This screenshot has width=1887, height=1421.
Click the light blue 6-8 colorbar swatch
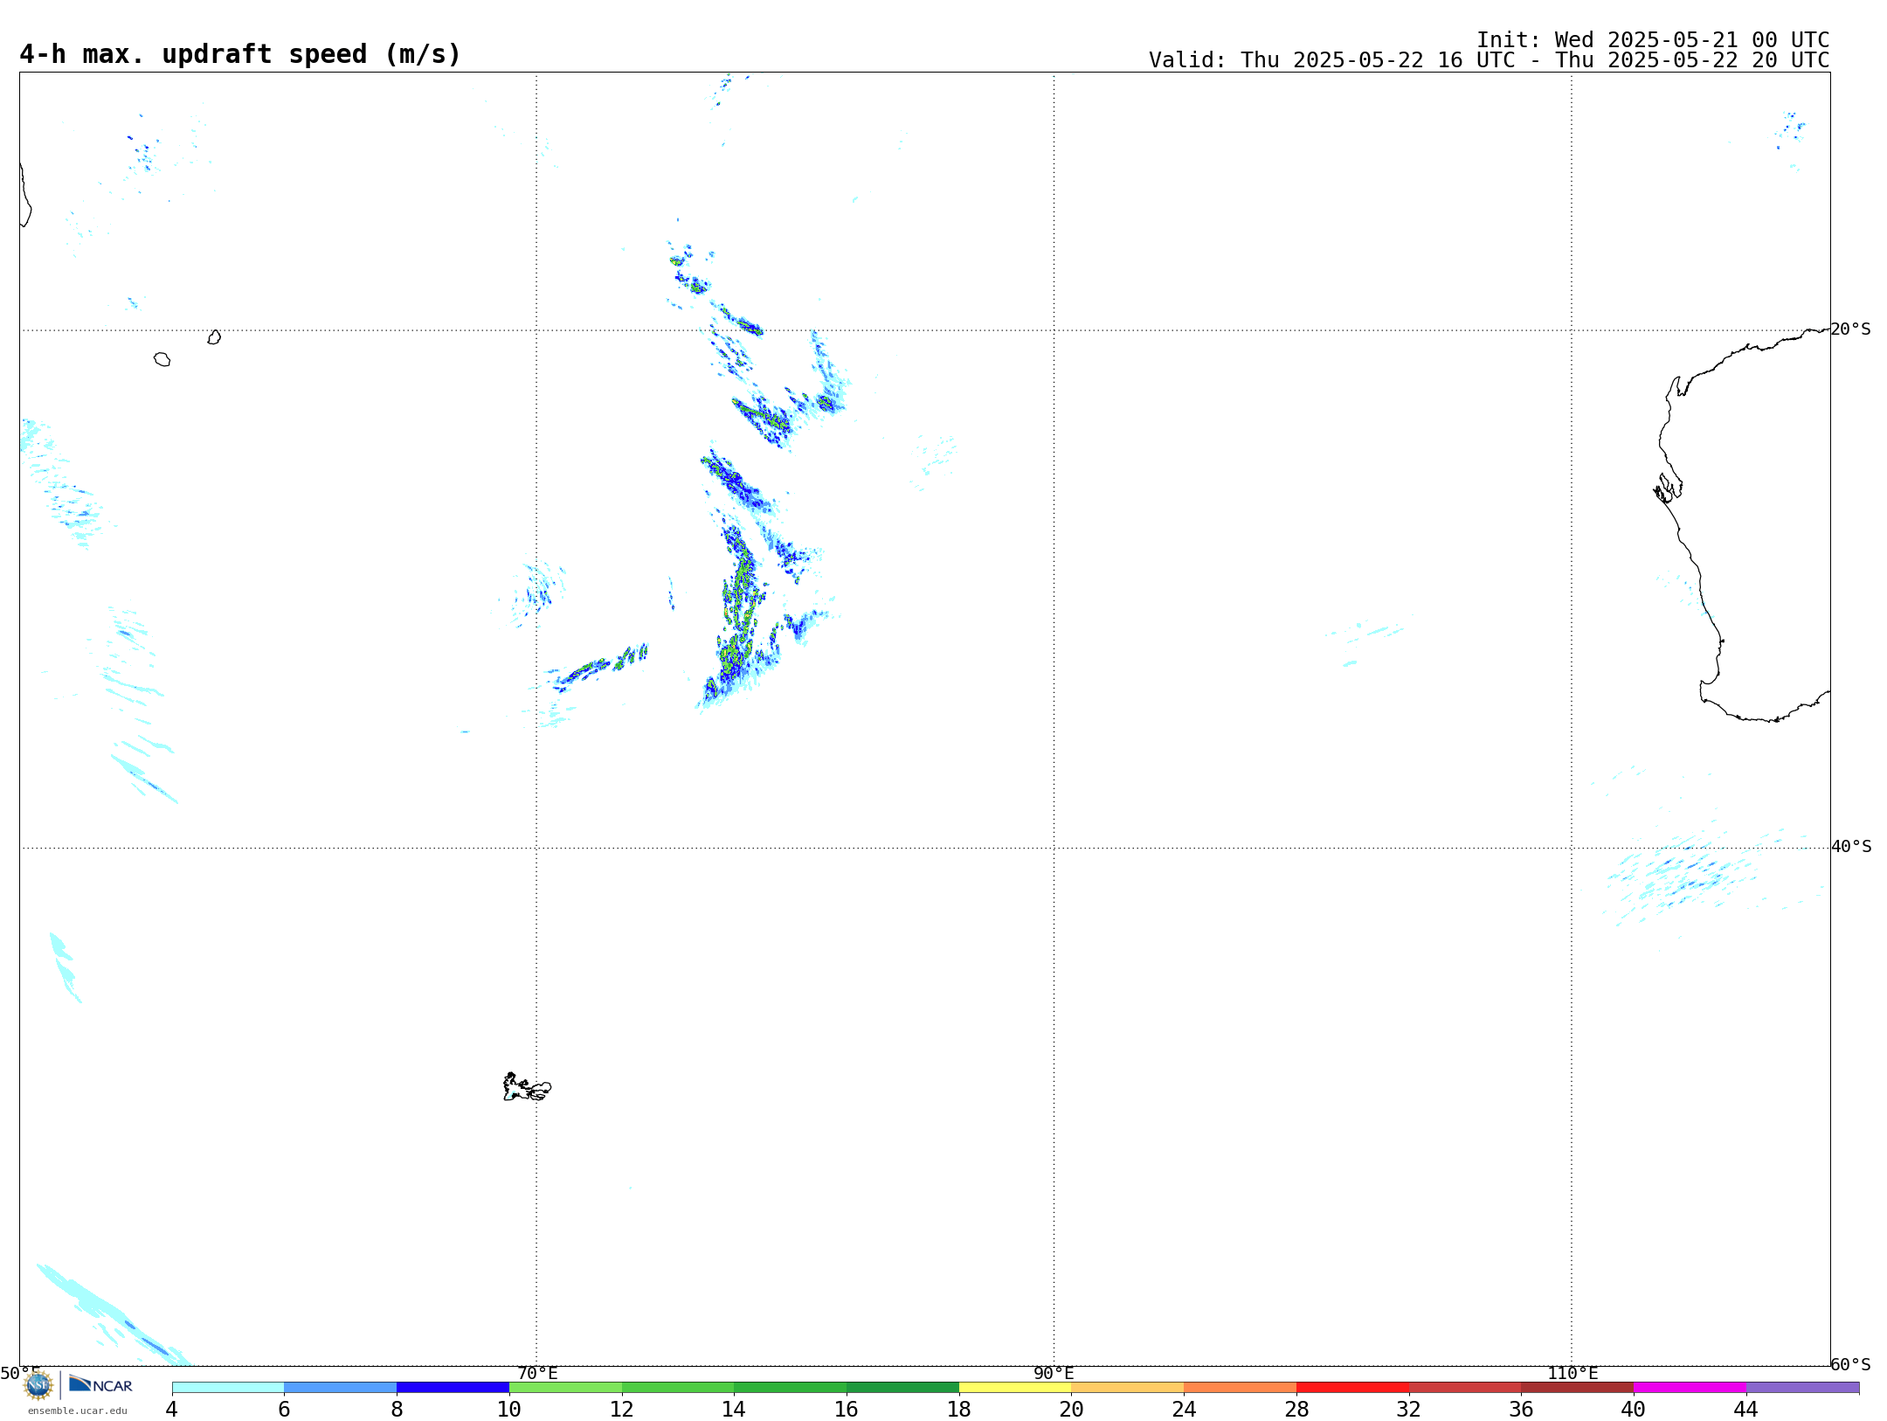click(x=341, y=1387)
